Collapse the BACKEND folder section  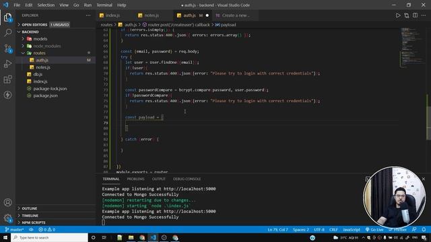tap(56, 32)
